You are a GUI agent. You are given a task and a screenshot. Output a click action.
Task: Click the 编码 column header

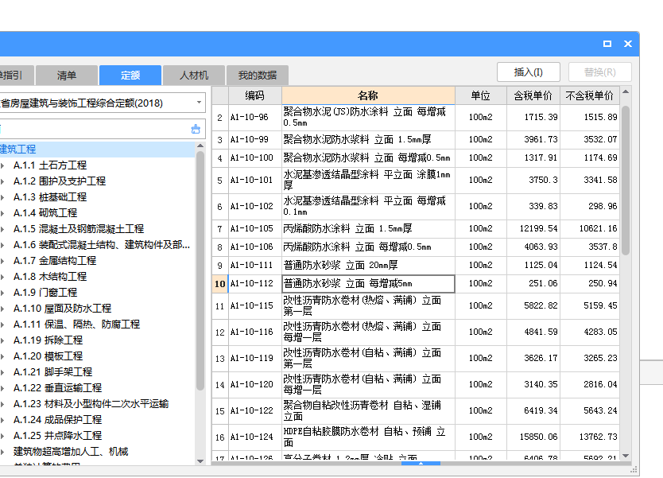(x=255, y=95)
